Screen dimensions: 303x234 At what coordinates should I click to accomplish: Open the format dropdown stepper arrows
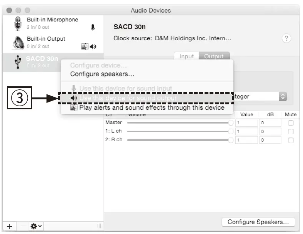pyautogui.click(x=283, y=96)
